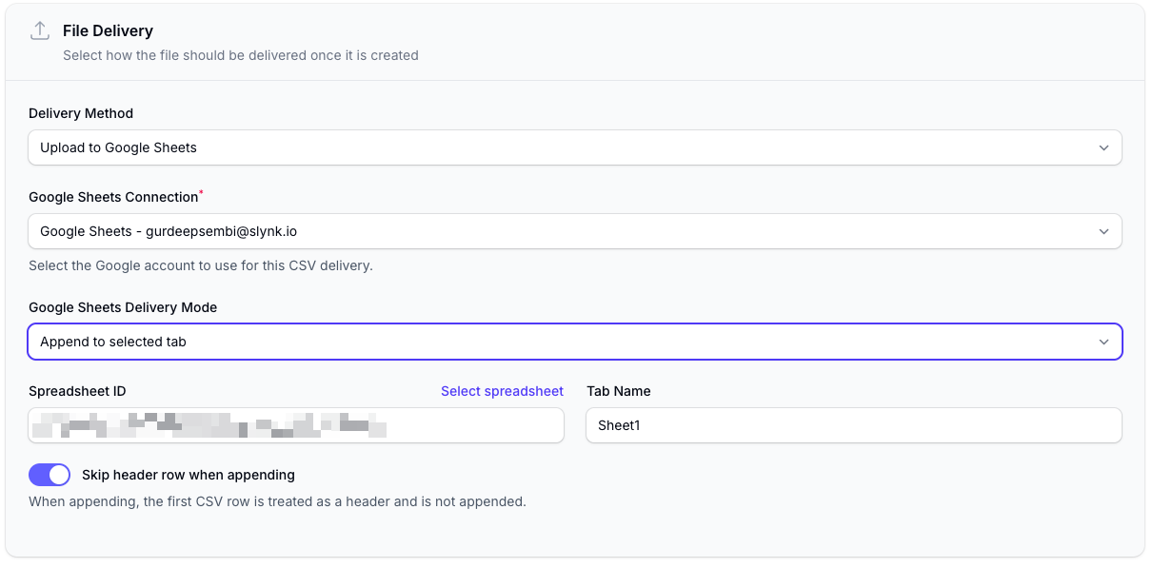The width and height of the screenshot is (1153, 568).
Task: Click the chevron arrow in Upload to Google Sheets field
Action: 1103,147
